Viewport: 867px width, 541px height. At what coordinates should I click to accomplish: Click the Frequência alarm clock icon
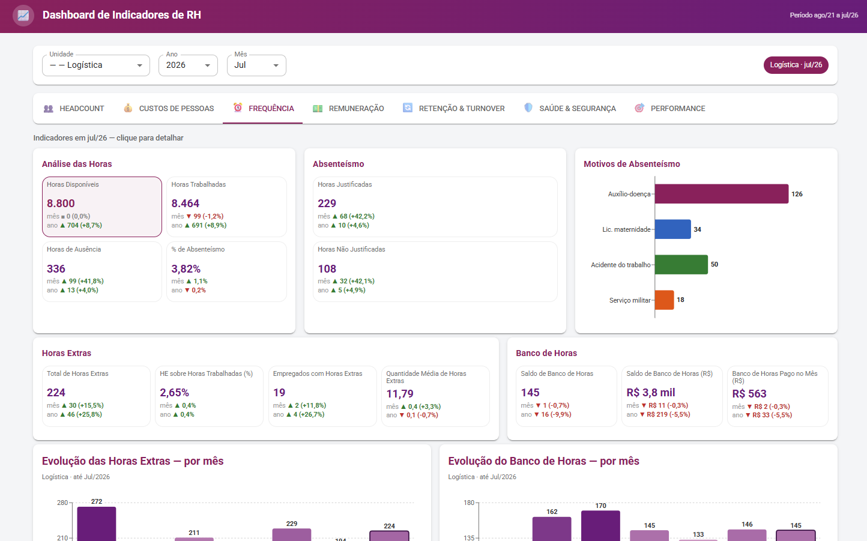238,107
